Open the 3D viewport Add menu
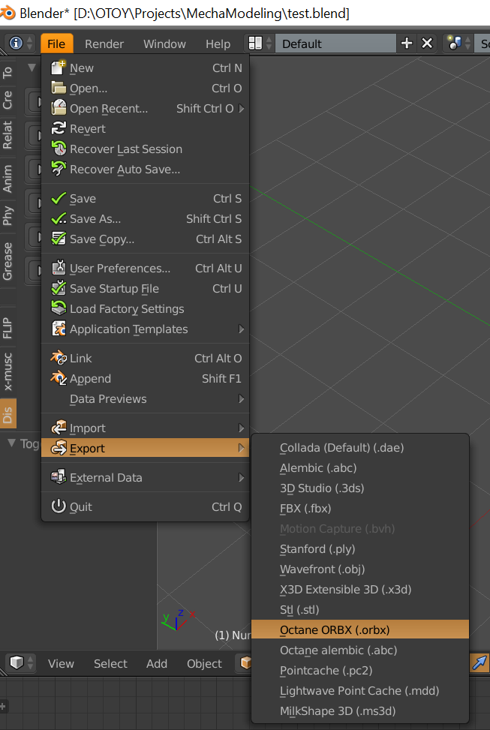Viewport: 490px width, 730px height. [157, 663]
